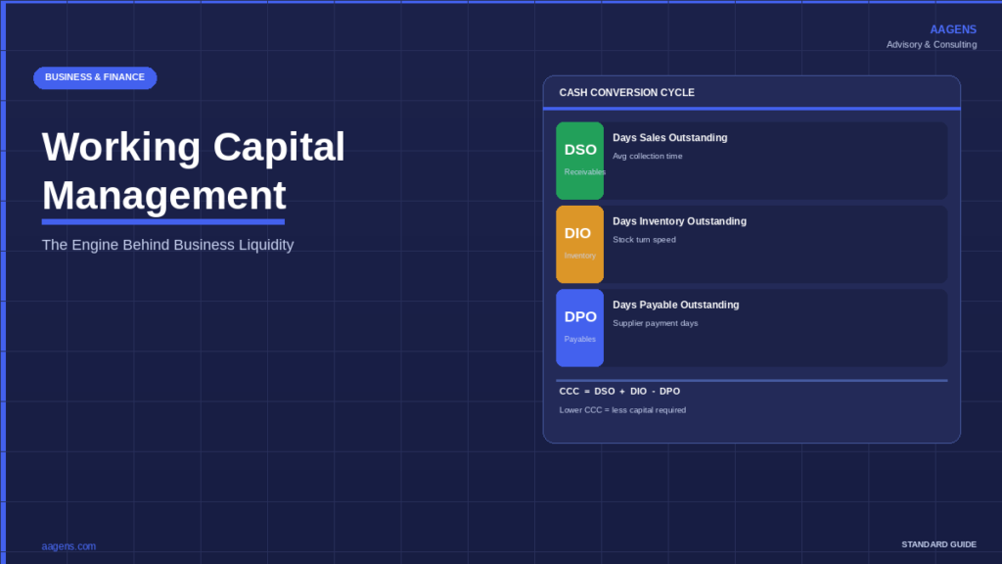
Task: Click the STANDARD GUIDE footer label
Action: [938, 544]
